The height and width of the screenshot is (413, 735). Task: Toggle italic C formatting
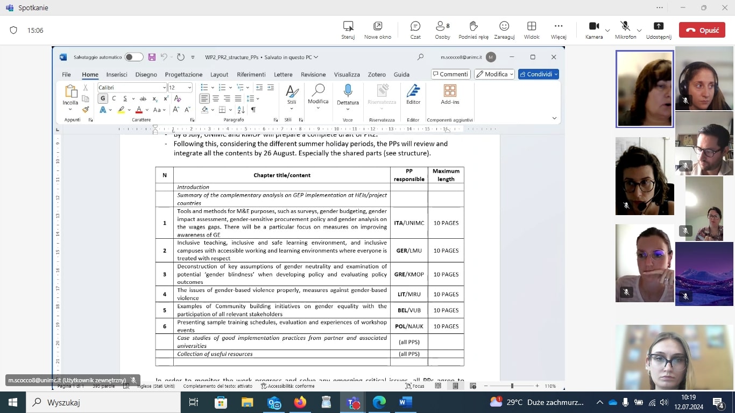click(114, 98)
